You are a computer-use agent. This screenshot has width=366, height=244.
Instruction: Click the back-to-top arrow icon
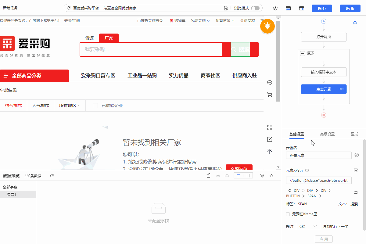pos(270,151)
